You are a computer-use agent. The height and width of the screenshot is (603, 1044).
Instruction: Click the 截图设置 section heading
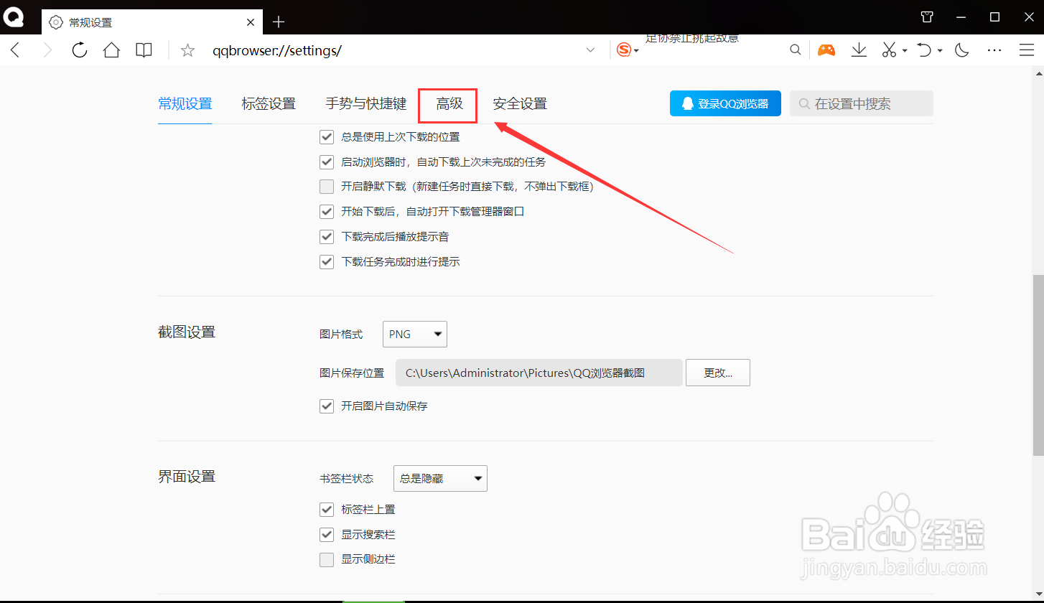coord(187,332)
